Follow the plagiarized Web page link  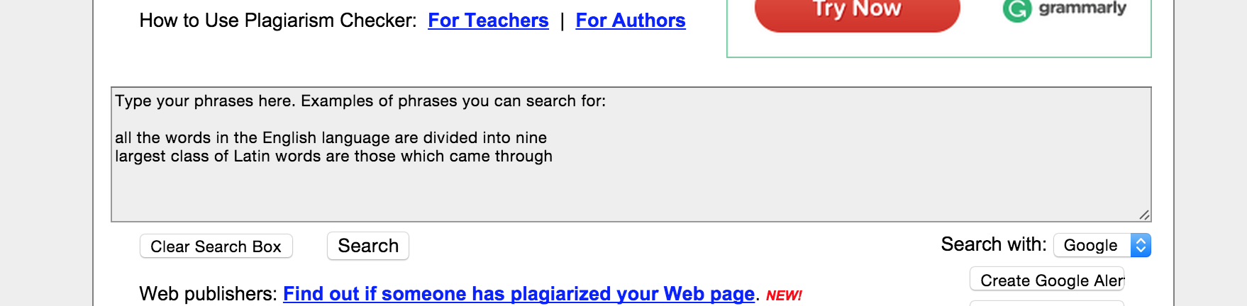pyautogui.click(x=519, y=293)
